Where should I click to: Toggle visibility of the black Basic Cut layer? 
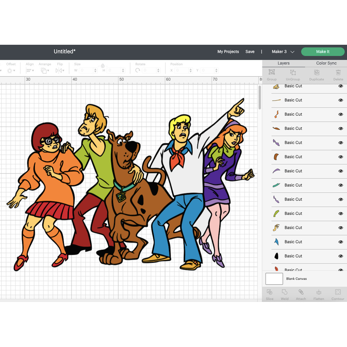pos(340,256)
